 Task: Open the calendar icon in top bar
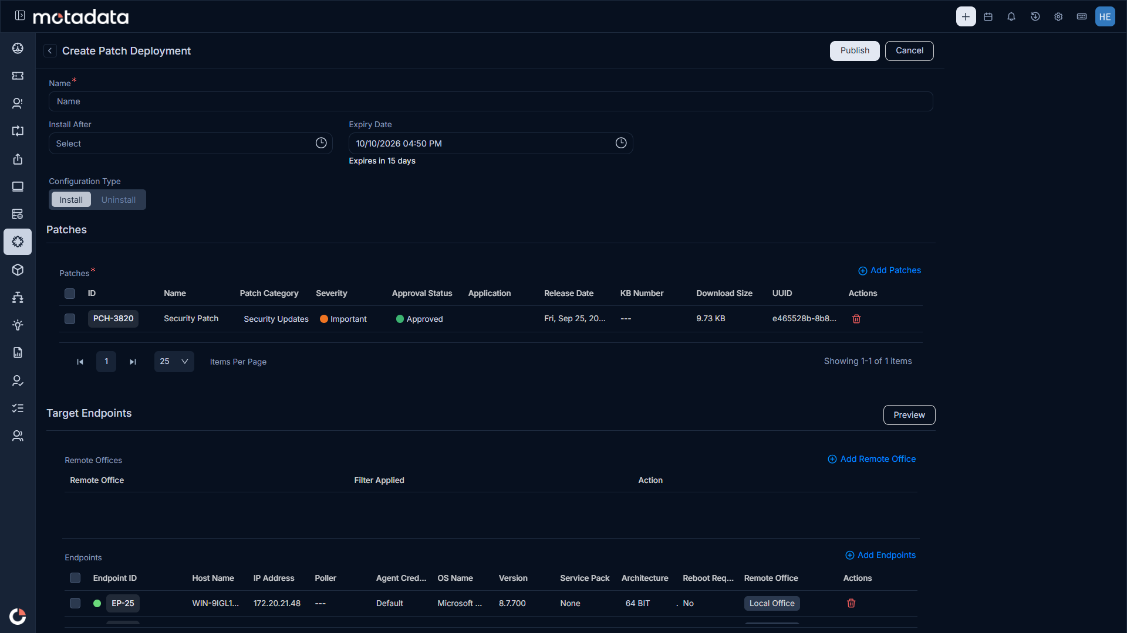point(988,17)
